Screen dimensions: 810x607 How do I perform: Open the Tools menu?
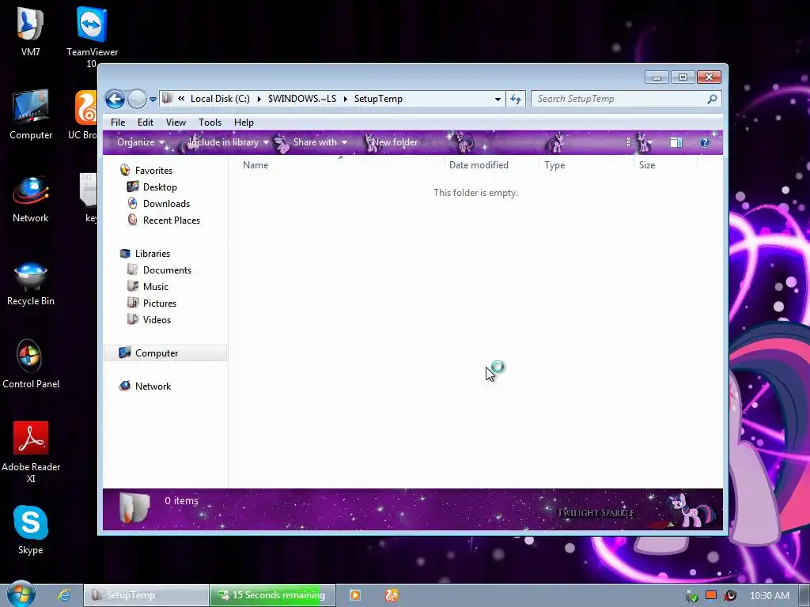pos(210,123)
